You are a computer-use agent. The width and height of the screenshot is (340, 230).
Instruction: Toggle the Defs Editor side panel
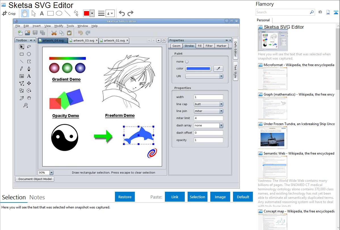pos(235,49)
